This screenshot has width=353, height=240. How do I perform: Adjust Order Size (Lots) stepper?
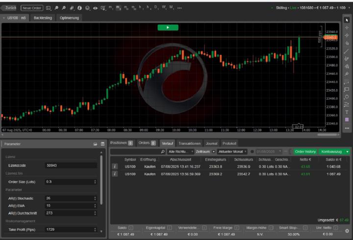(95, 182)
